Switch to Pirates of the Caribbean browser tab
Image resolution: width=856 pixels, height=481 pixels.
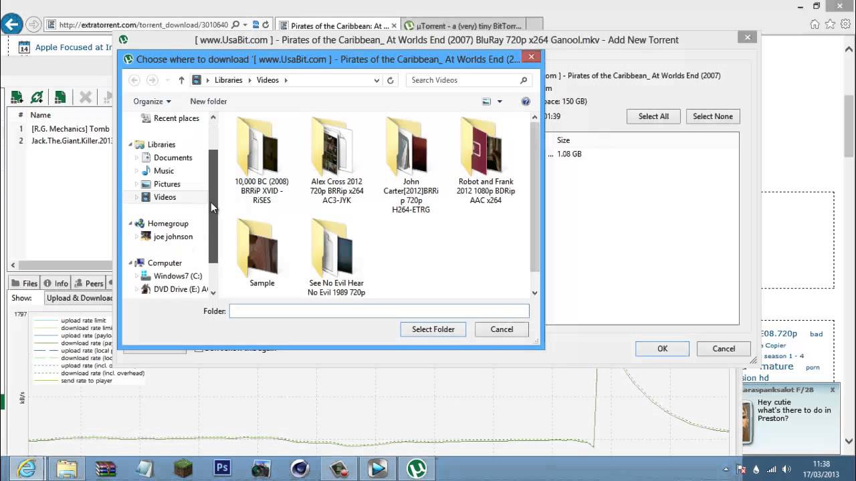point(338,26)
